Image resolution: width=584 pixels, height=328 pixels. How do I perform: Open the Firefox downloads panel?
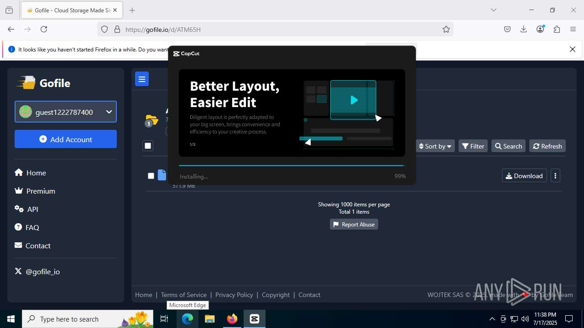coord(524,29)
